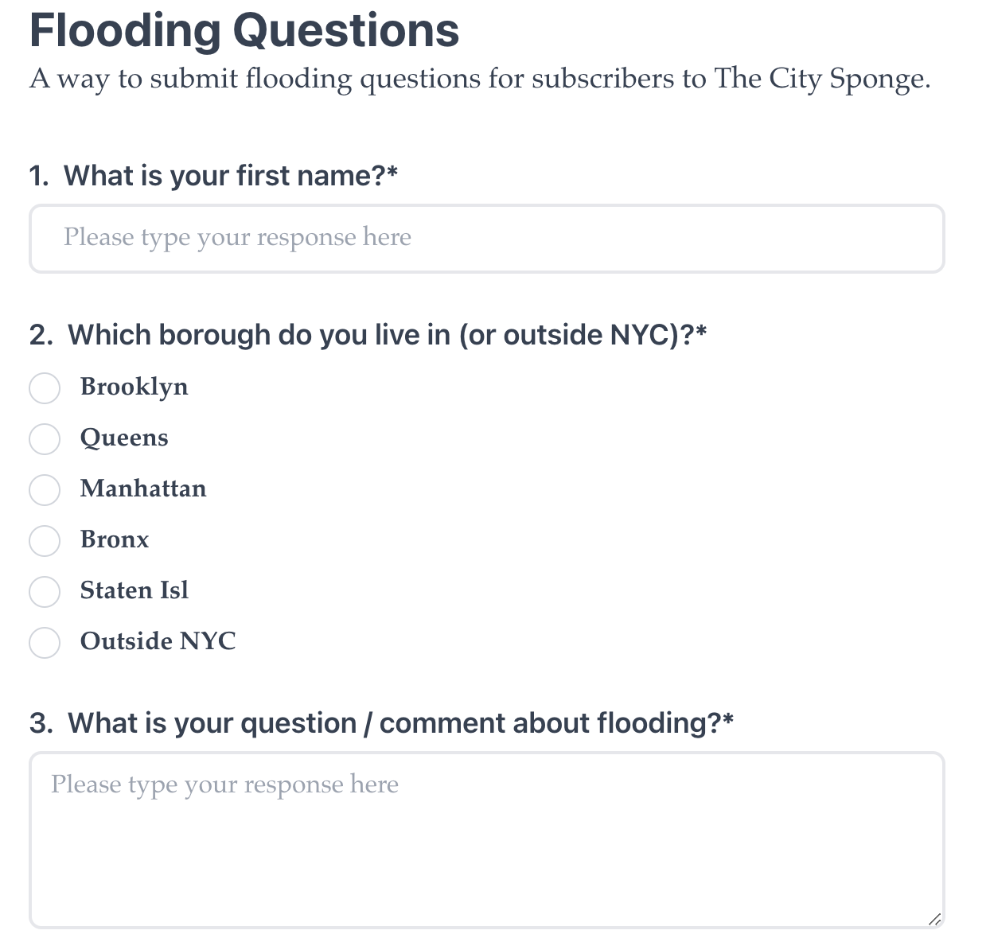The image size is (990, 942).
Task: Mark the Bronx radio button circle
Action: [x=45, y=541]
